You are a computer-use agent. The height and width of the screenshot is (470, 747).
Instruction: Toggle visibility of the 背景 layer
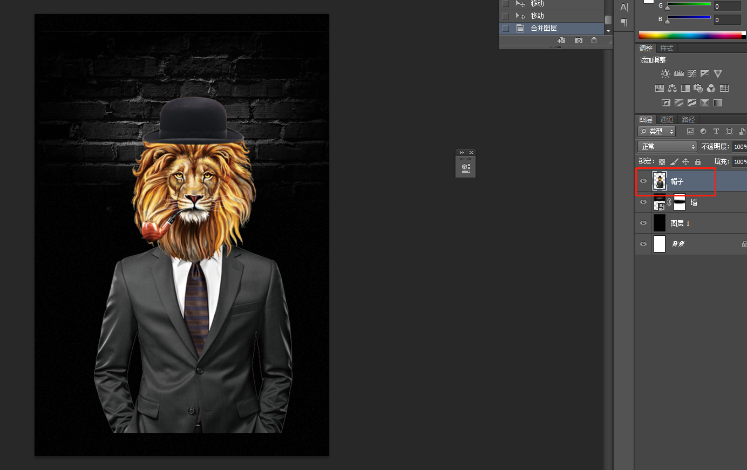point(643,244)
